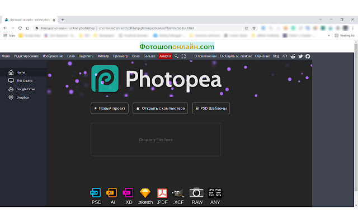Open the Файл menu
The width and height of the screenshot is (358, 223).
6,56
